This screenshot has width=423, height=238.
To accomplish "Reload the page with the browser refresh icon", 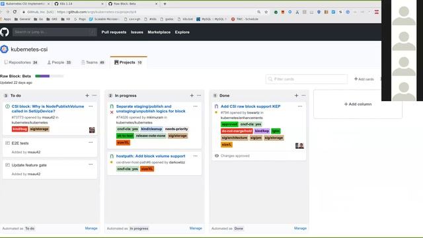I will click(x=15, y=12).
